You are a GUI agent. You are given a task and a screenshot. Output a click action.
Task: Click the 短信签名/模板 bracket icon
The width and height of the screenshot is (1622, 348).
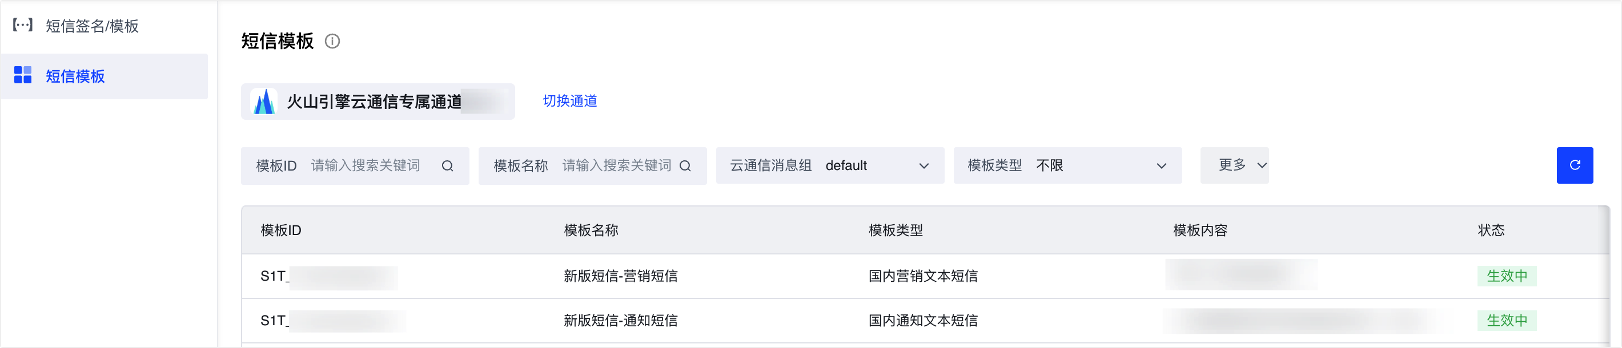click(23, 25)
